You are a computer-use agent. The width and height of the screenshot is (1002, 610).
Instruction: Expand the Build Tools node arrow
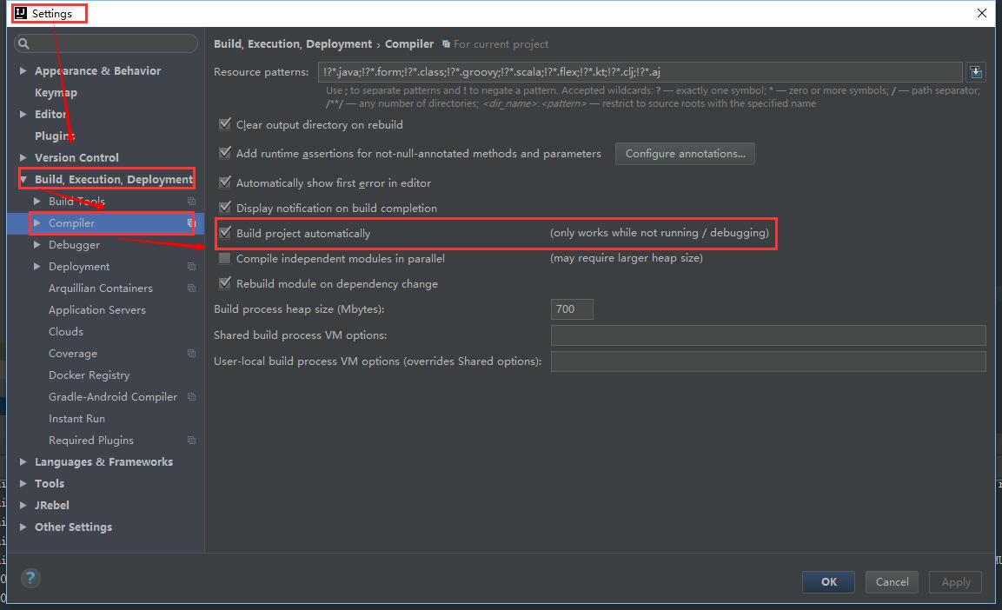[x=37, y=202]
